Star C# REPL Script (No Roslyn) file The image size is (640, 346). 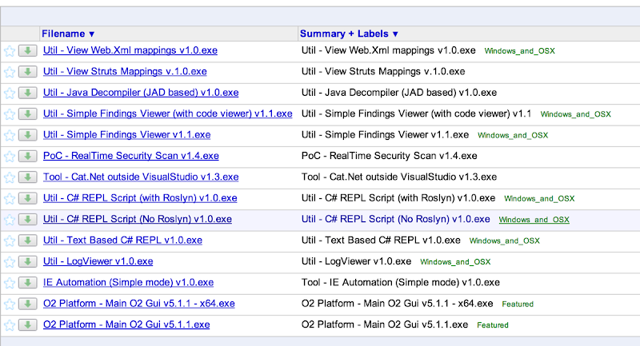click(x=10, y=220)
